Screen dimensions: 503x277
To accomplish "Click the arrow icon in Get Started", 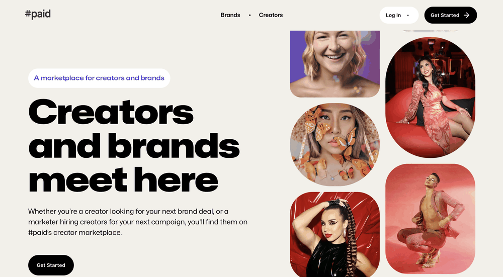I will 467,15.
